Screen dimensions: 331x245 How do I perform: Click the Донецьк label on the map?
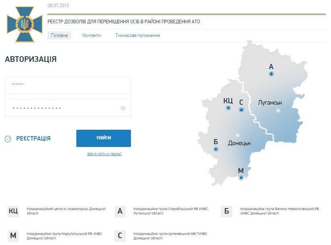(x=239, y=143)
